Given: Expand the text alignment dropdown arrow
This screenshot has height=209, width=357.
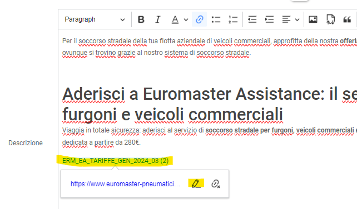Looking at the screenshot, I should click(297, 20).
